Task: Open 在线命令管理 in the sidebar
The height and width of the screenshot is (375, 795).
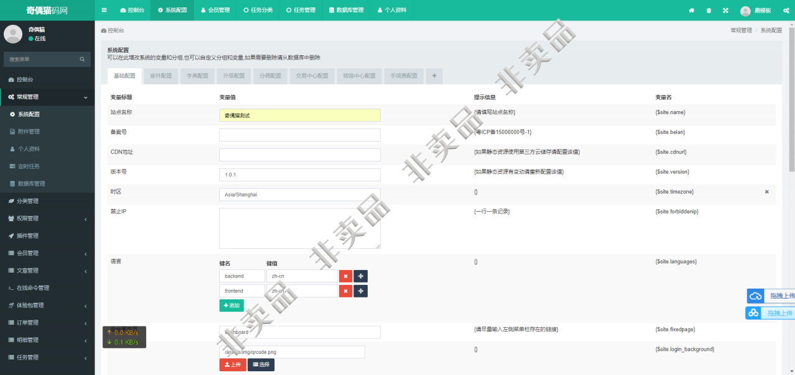Action: (47, 288)
